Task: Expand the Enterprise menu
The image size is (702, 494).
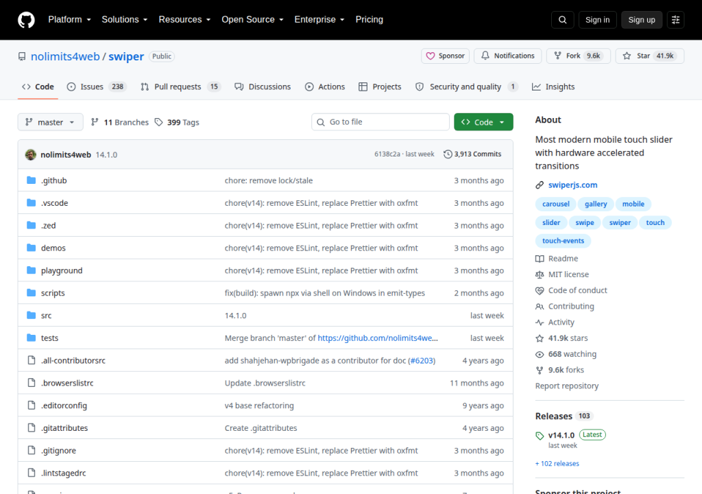Action: tap(319, 20)
